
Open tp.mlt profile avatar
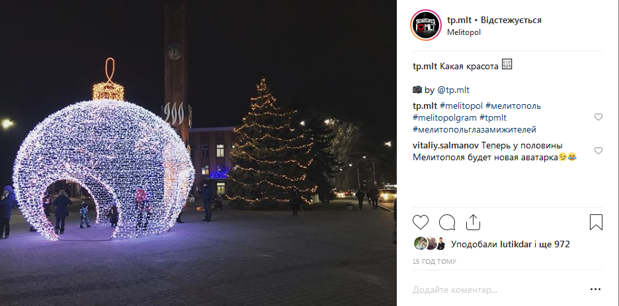426,25
